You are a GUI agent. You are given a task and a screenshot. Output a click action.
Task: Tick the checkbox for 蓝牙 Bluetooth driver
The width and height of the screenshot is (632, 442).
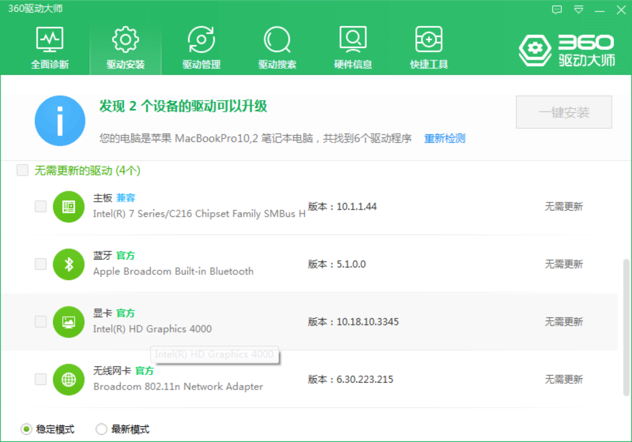41,264
